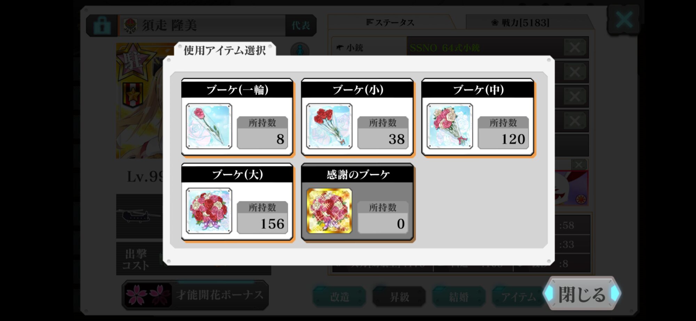This screenshot has width=696, height=321.
Task: Click the 所持数 156 count field
Action: pos(262,217)
